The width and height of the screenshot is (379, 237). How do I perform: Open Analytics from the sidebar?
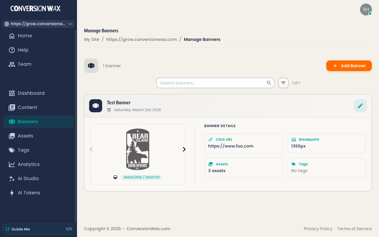(x=29, y=164)
